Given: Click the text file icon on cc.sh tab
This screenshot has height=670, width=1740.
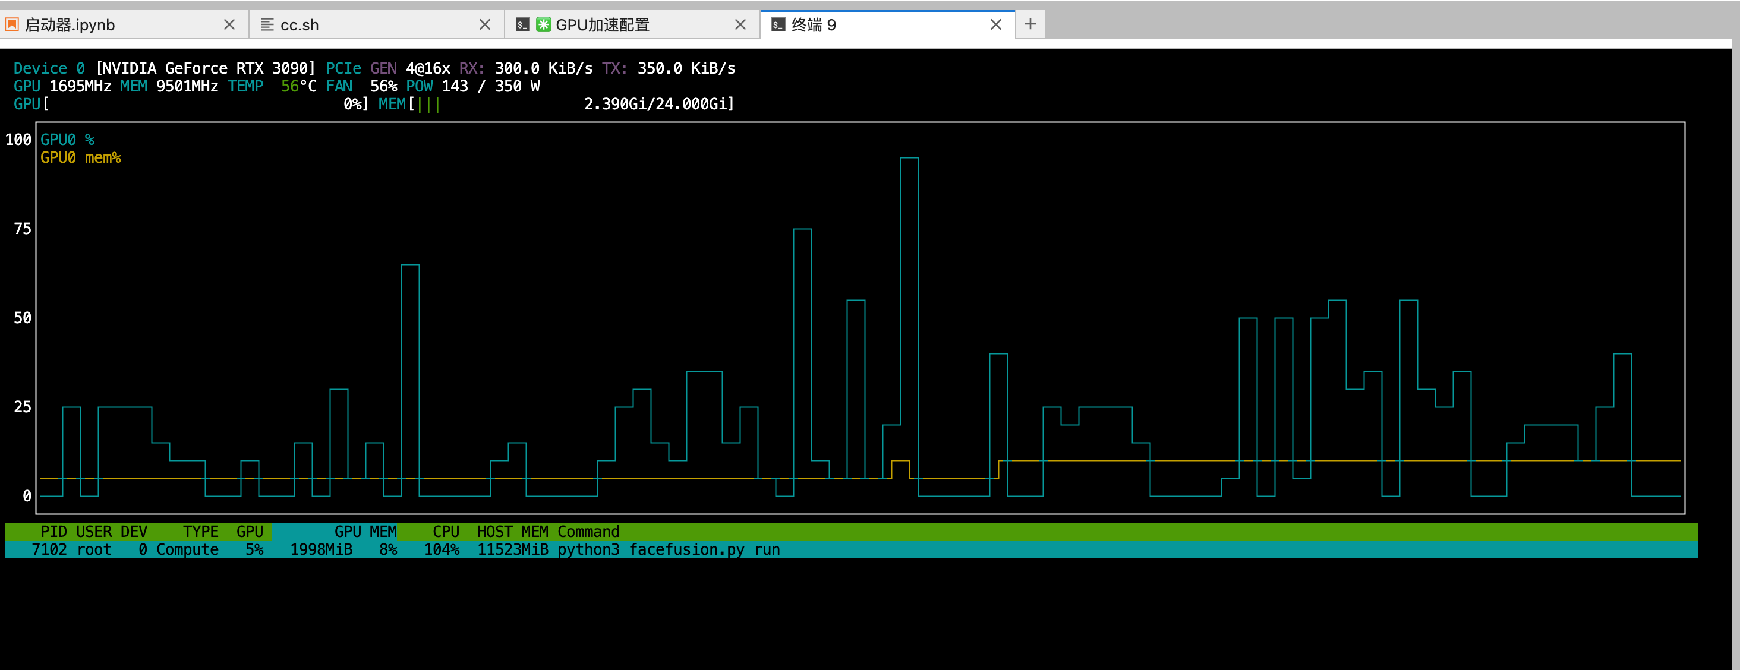Looking at the screenshot, I should [x=267, y=25].
